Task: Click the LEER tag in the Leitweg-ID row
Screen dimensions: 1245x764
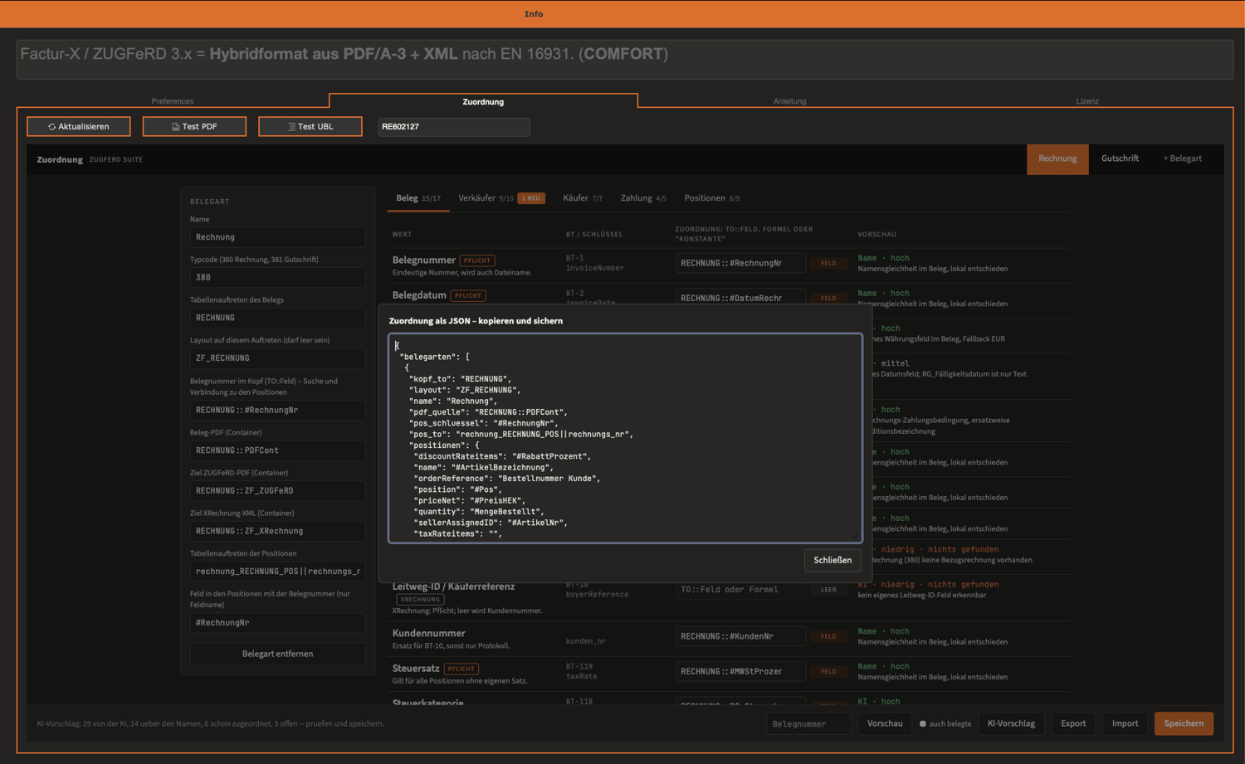Action: (828, 590)
